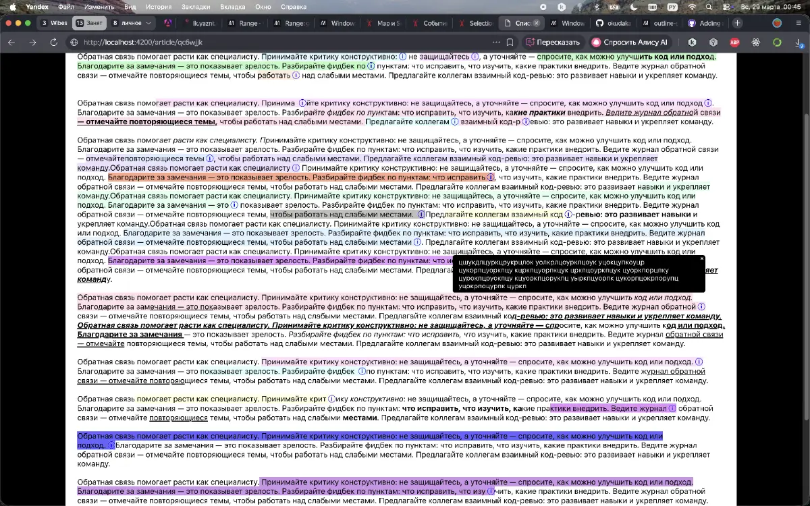Click info icon between 'замечания — это' and 'показывает'
The width and height of the screenshot is (810, 506).
[234, 205]
